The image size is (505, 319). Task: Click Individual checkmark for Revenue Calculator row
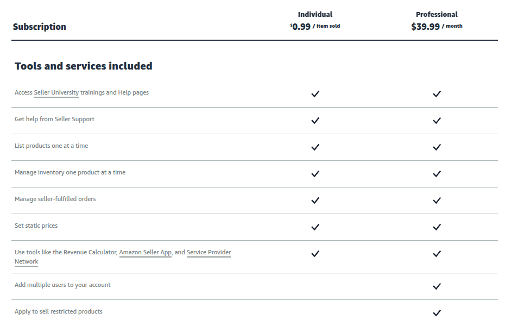tap(315, 254)
